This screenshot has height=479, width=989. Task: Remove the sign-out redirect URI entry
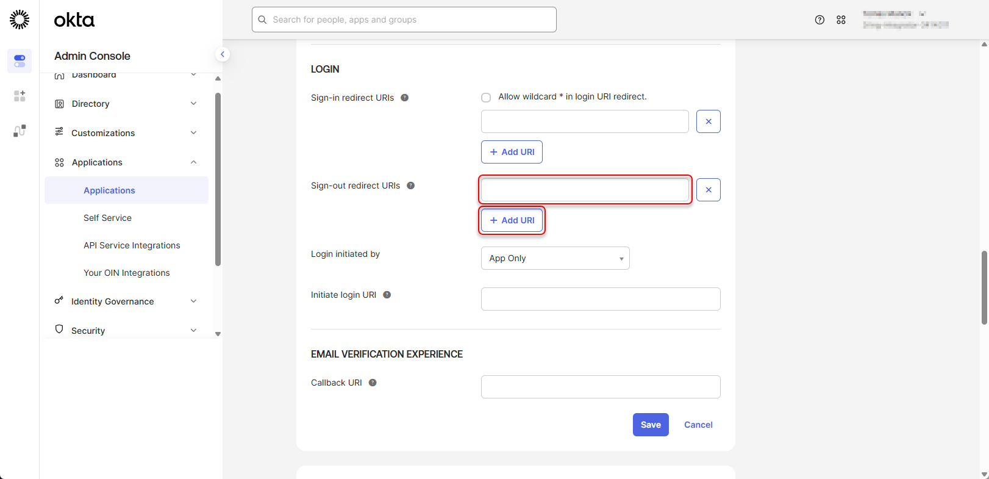[708, 190]
